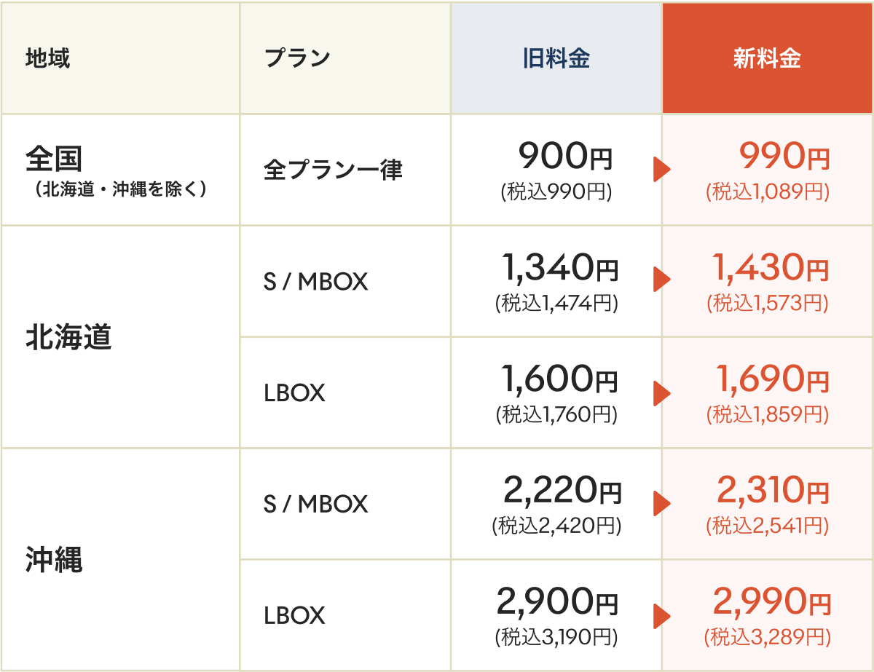Click the arrow next to 1,600円
Image resolution: width=874 pixels, height=672 pixels.
coord(661,393)
